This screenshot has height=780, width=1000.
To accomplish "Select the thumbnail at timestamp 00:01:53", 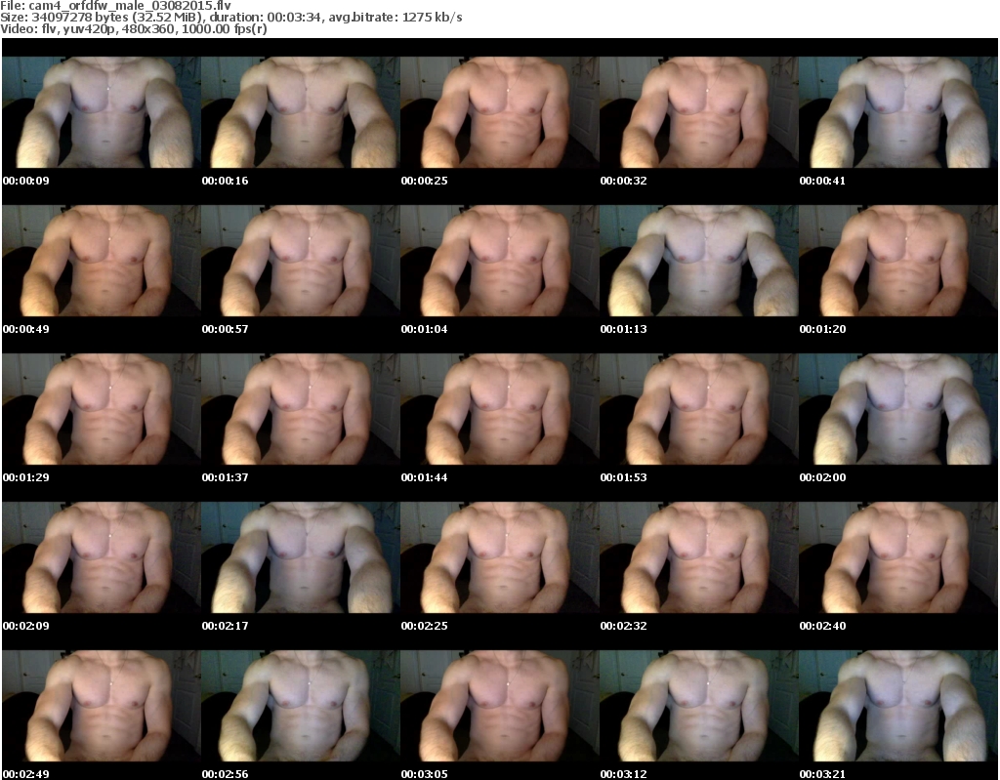I will click(x=698, y=409).
